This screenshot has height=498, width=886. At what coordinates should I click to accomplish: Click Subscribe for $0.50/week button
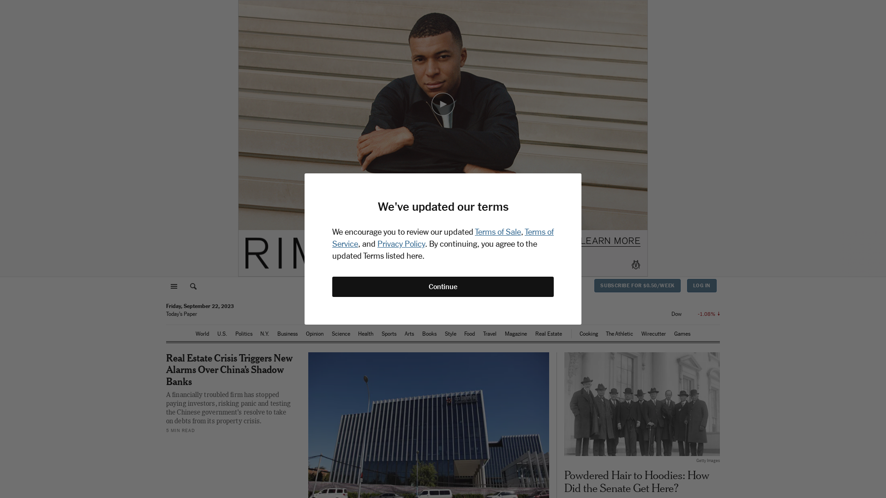click(x=637, y=286)
